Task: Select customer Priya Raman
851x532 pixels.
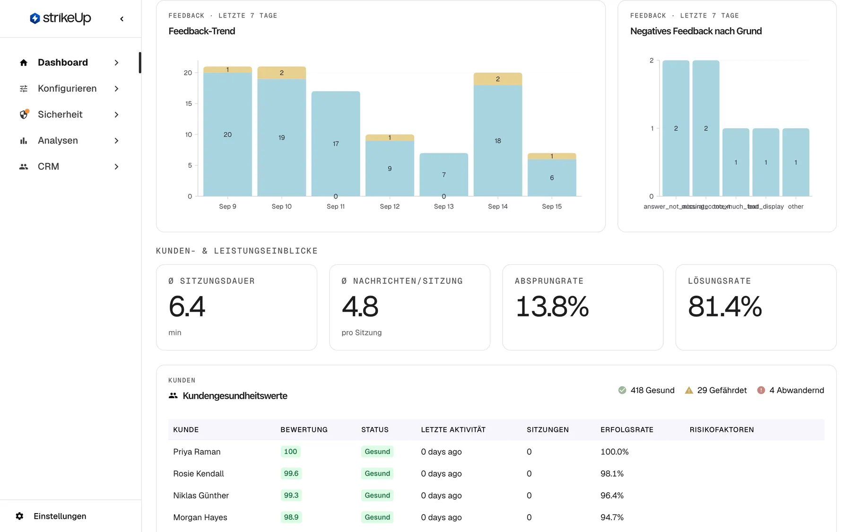Action: [197, 452]
